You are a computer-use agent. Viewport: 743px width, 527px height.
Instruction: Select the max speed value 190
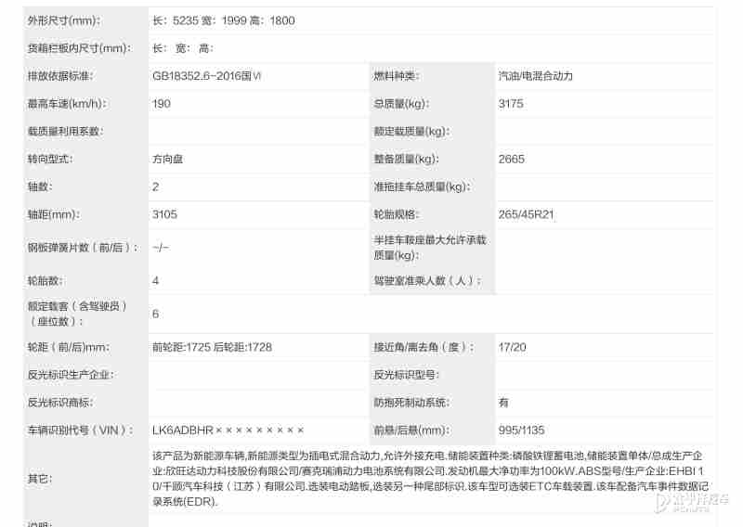coord(162,104)
